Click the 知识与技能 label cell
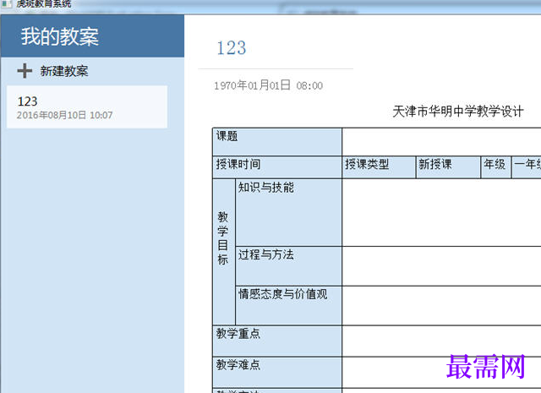Screen dimensions: 541x393 click(x=288, y=212)
